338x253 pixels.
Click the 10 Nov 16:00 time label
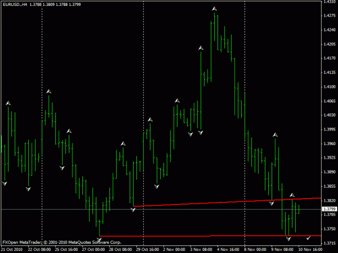(310, 249)
